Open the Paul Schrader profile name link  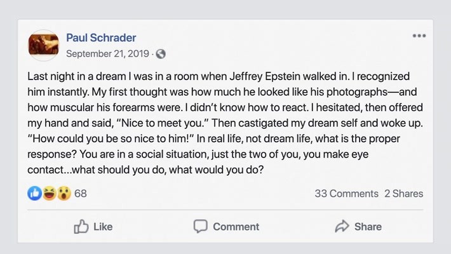pos(101,37)
